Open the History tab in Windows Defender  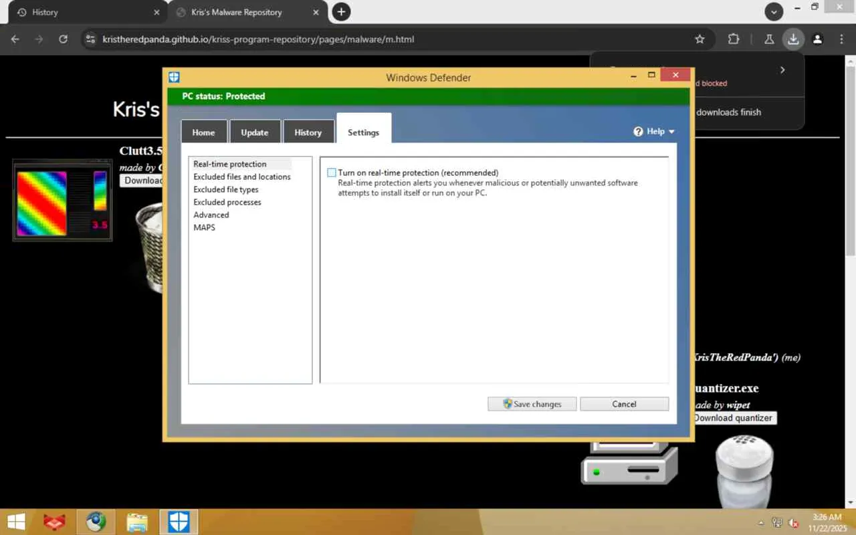308,131
